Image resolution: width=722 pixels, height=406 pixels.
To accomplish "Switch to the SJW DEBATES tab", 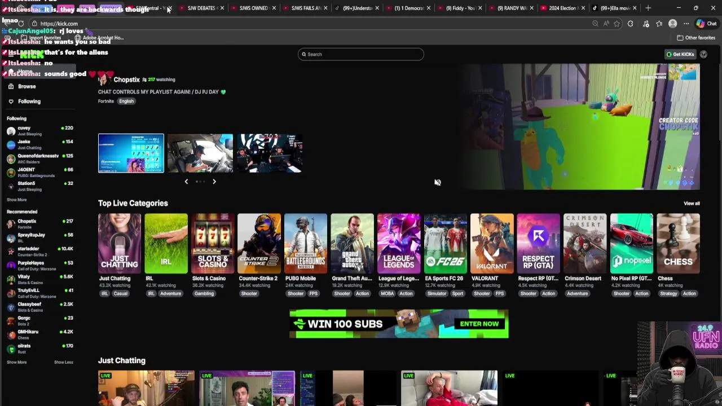I will point(201,8).
